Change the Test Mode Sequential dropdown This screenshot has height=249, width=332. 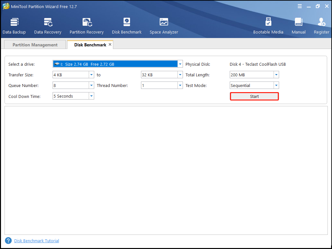click(x=276, y=85)
